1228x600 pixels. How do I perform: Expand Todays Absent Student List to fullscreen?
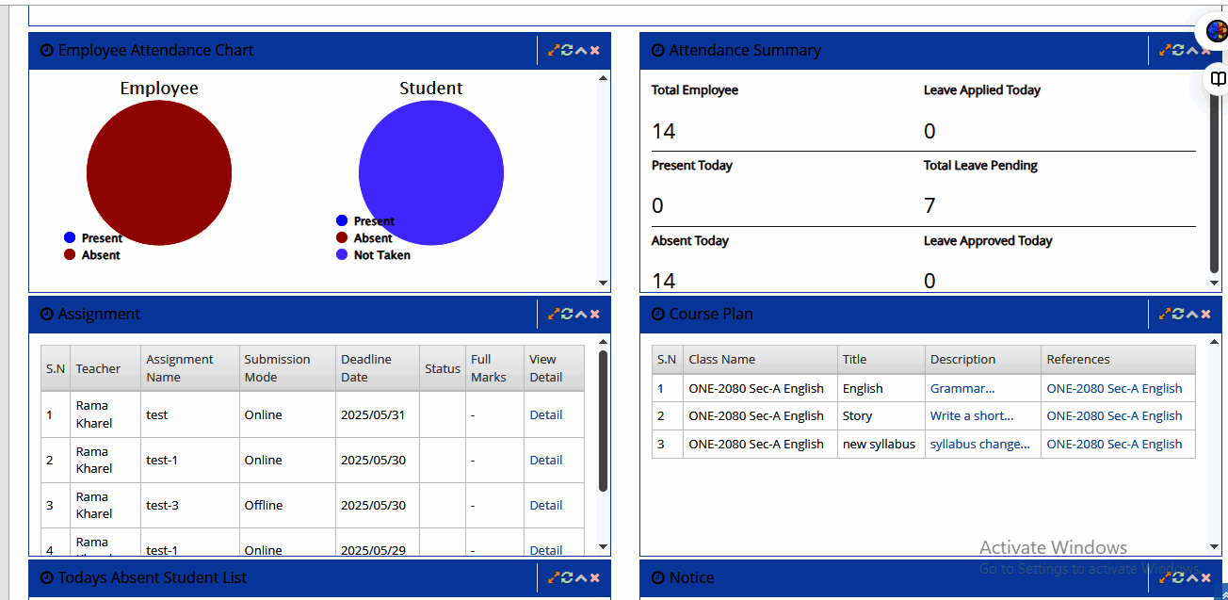click(554, 577)
